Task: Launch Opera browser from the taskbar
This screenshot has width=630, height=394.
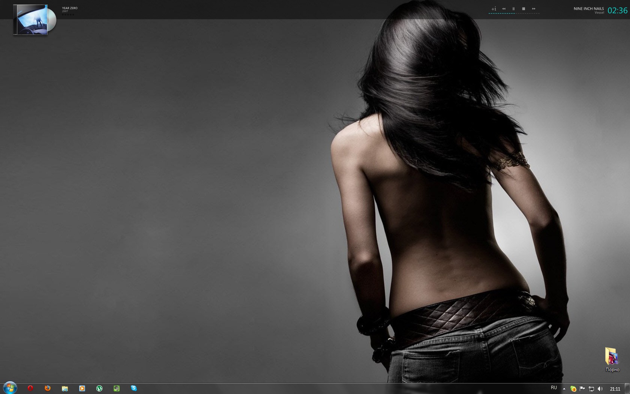Action: [x=30, y=388]
